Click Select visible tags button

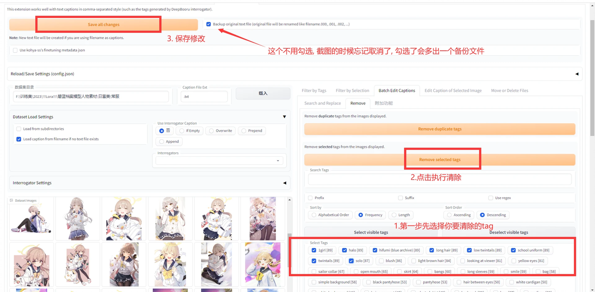click(x=371, y=233)
